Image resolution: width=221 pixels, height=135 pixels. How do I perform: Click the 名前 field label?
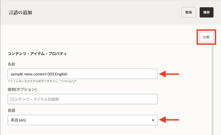pos(12,64)
